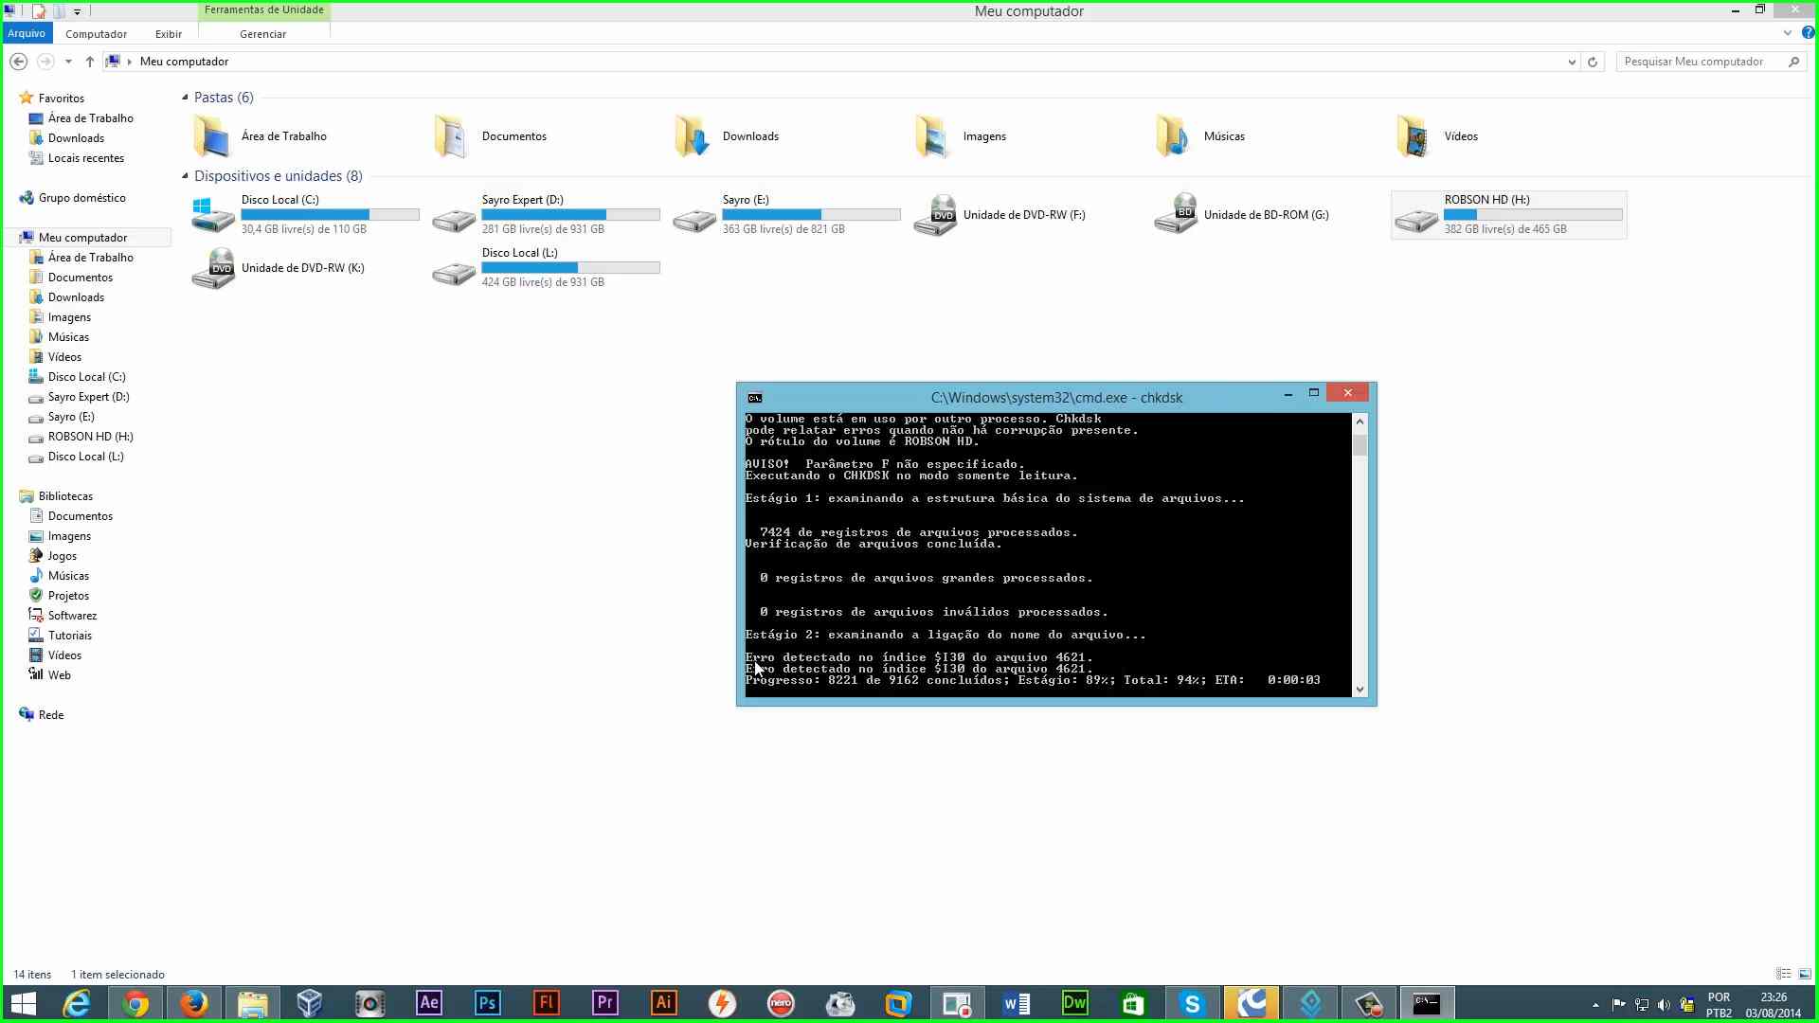Switch to details view in status bar

[x=1783, y=974]
